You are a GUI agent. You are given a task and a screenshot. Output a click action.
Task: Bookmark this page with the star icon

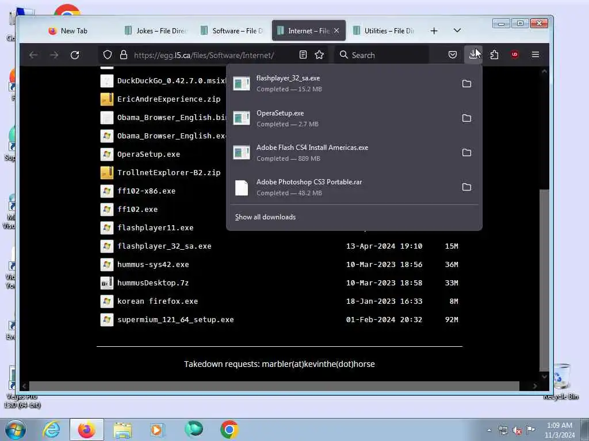[x=319, y=55]
